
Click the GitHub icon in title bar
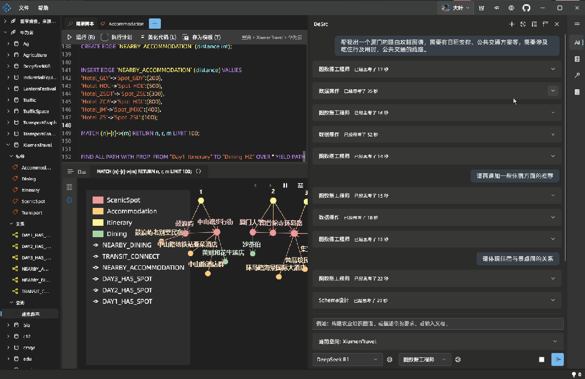click(526, 8)
